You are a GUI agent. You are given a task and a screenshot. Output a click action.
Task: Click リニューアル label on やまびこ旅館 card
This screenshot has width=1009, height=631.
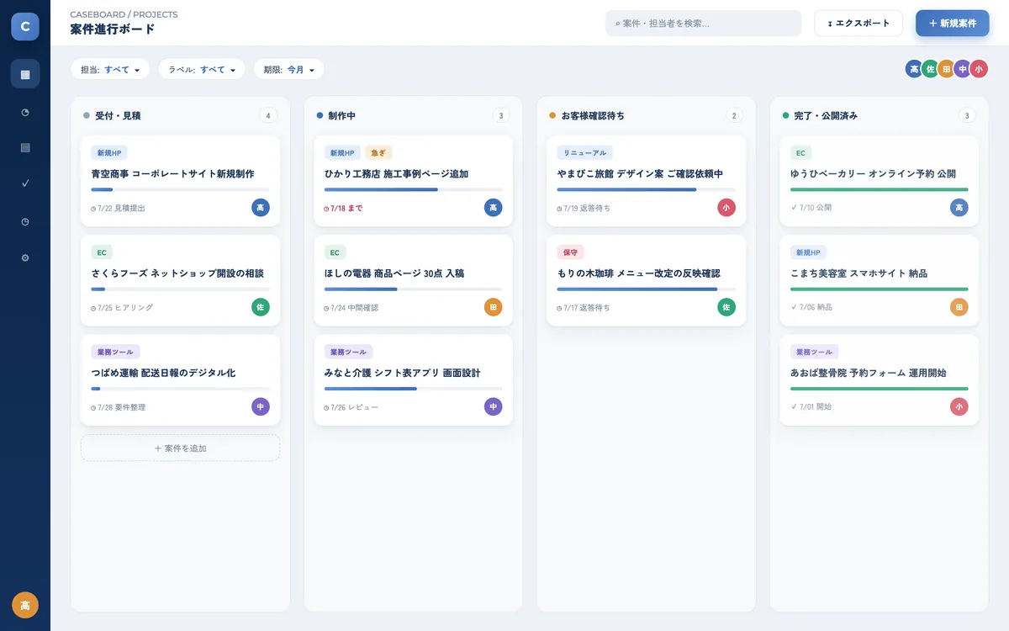(585, 153)
